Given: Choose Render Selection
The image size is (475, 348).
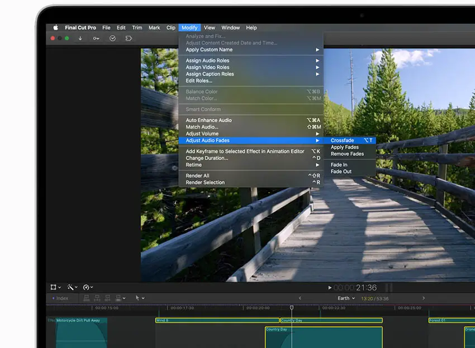Looking at the screenshot, I should coord(251,182).
